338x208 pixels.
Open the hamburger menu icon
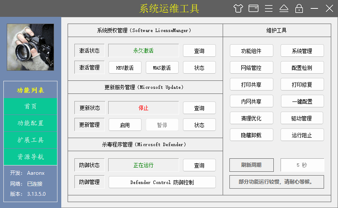click(269, 8)
